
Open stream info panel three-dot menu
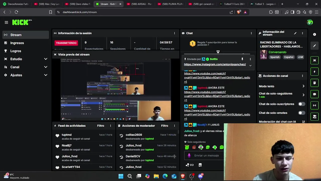click(x=302, y=33)
